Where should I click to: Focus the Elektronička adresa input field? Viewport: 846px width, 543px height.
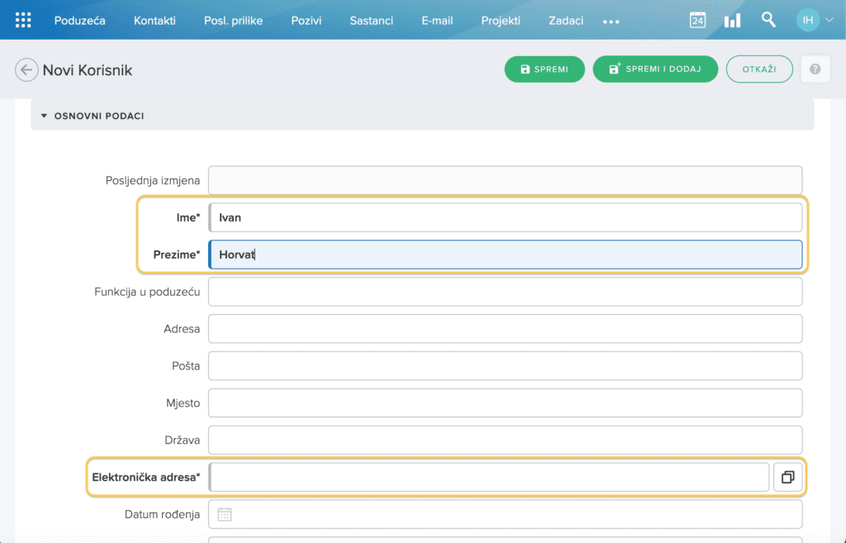click(x=489, y=477)
